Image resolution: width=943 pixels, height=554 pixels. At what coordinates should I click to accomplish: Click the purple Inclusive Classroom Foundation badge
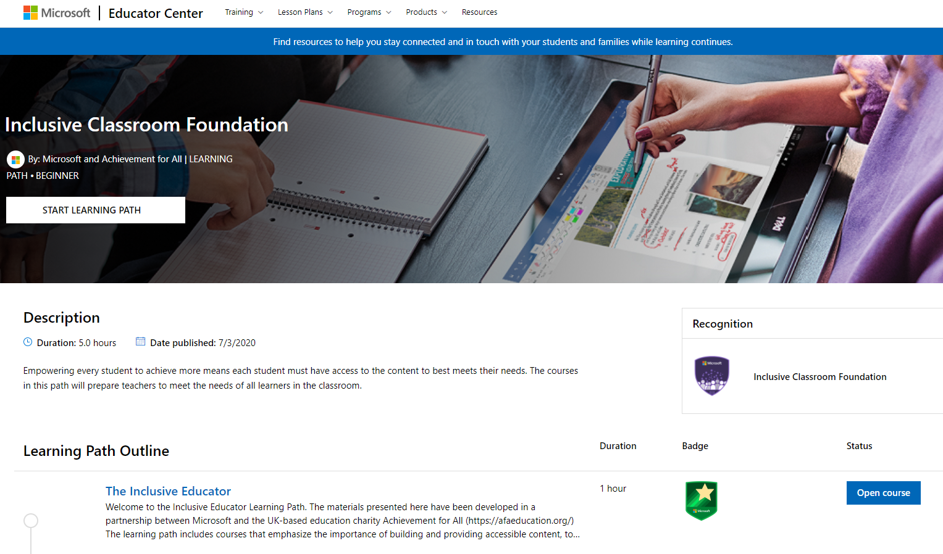[711, 376]
